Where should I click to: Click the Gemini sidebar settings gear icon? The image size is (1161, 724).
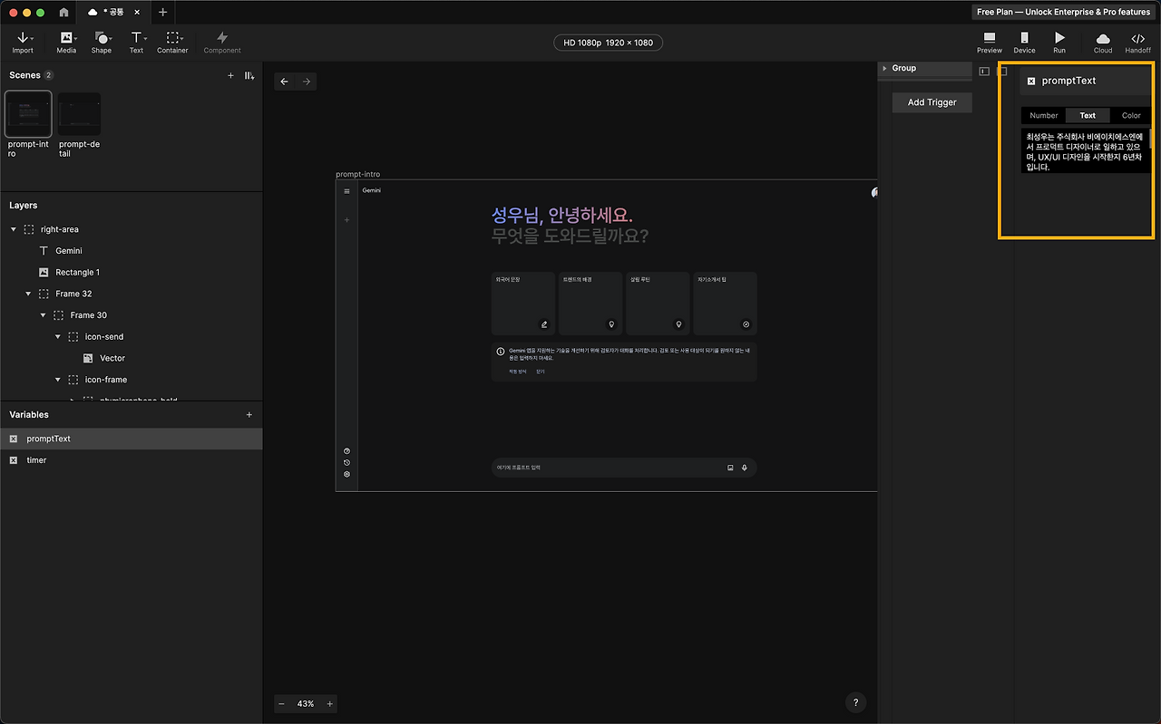point(346,474)
